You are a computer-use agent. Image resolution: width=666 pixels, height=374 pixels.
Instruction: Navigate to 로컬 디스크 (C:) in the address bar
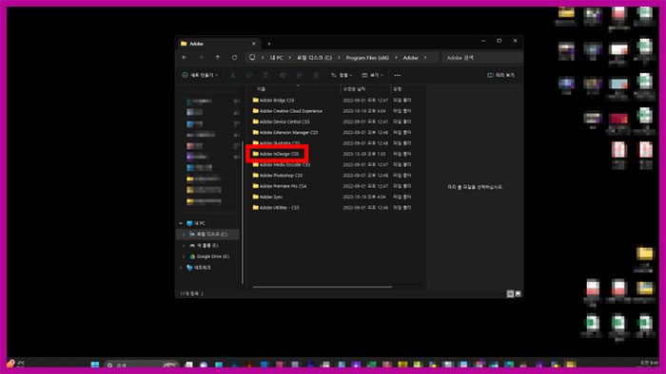[x=314, y=58]
